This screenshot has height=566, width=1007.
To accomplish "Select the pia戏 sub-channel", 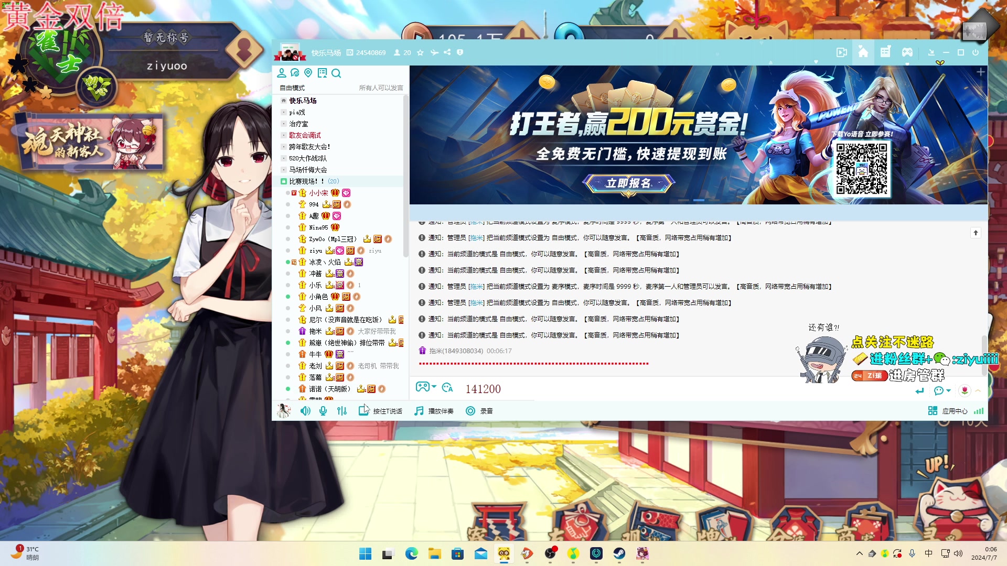I will (x=297, y=112).
